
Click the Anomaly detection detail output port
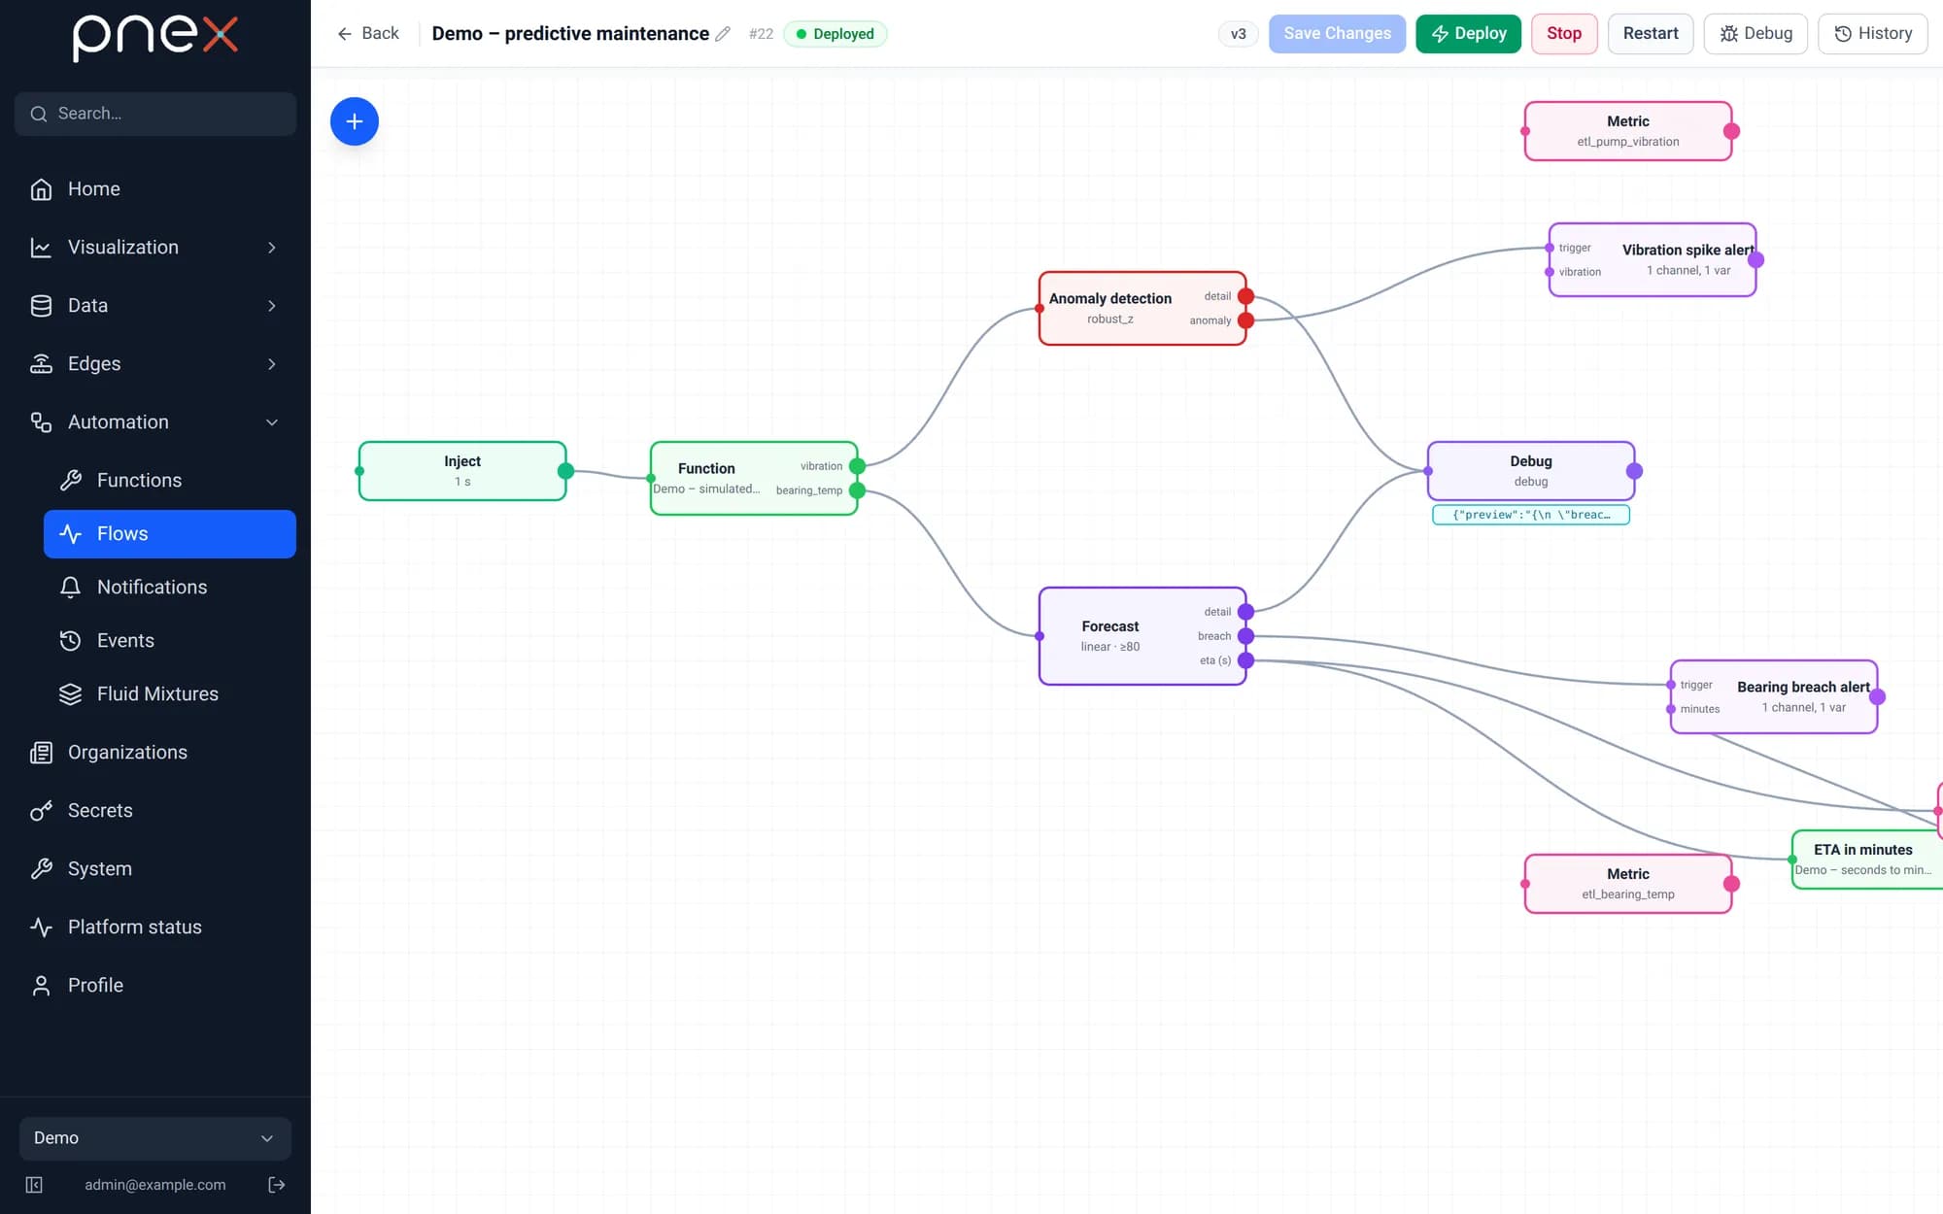coord(1245,296)
